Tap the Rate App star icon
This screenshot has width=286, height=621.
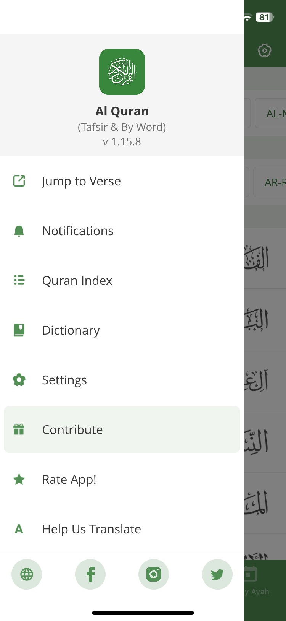click(x=19, y=479)
